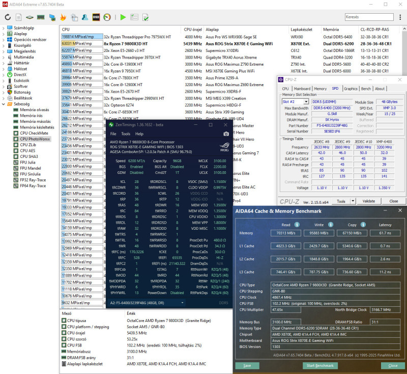
Task: Switch to the About tab in CPU-Z
Action: pyautogui.click(x=380, y=89)
